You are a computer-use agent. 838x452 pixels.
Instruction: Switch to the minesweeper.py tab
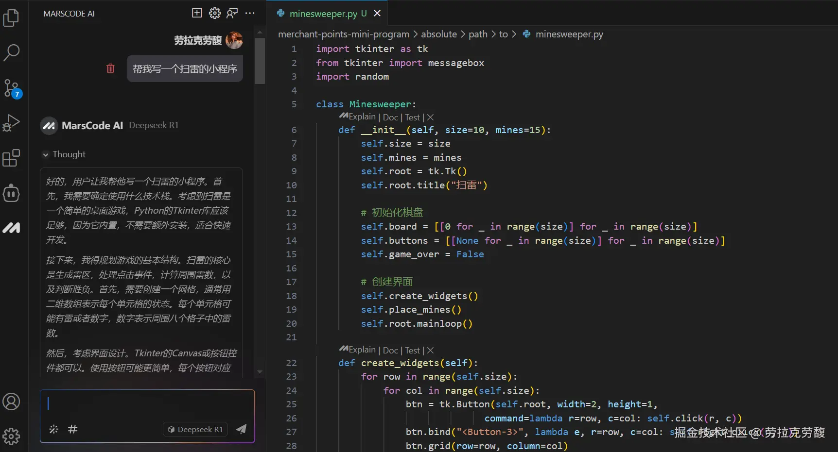point(323,14)
